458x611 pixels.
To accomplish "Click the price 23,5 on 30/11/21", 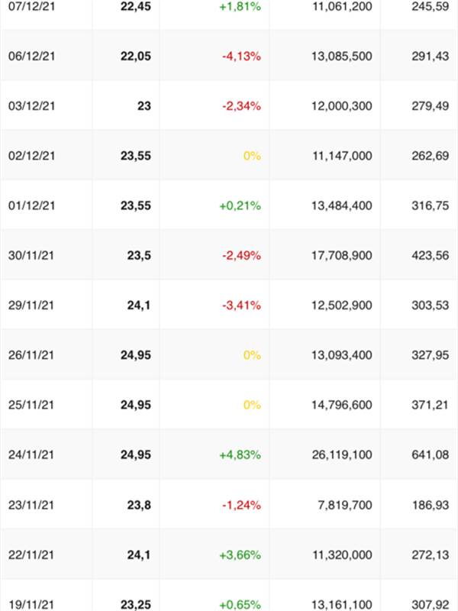I will pos(139,255).
